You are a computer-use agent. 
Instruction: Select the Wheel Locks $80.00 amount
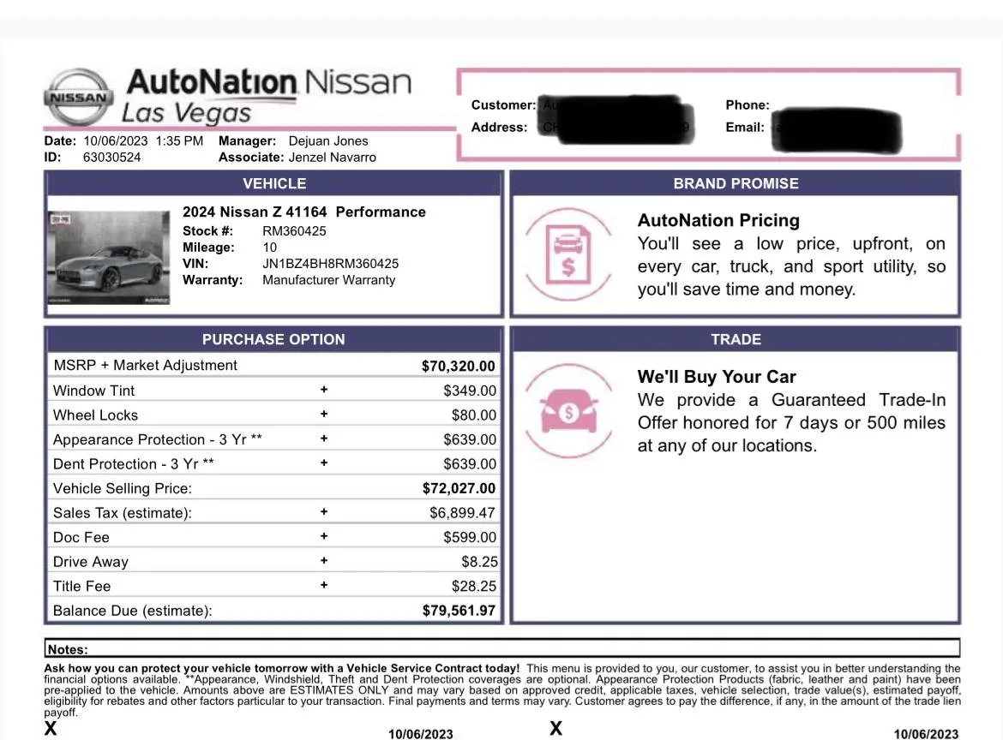473,415
